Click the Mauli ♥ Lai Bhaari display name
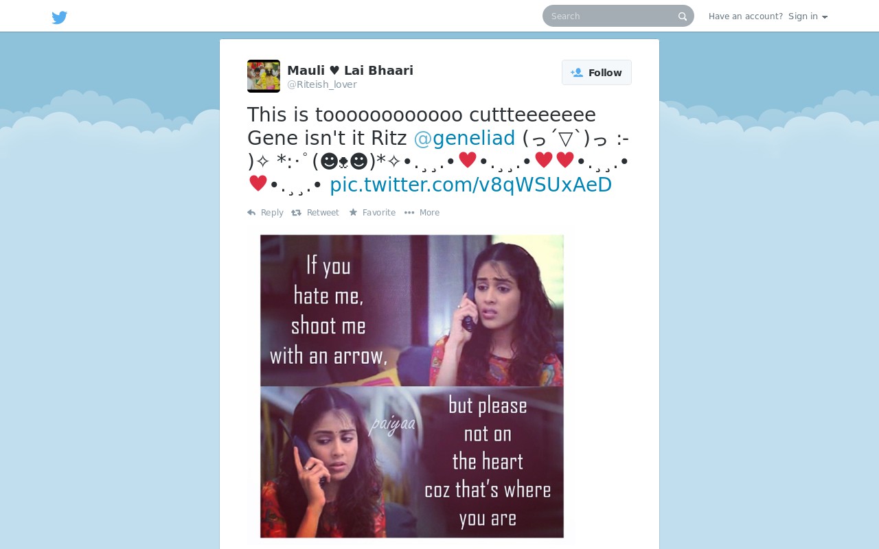Viewport: 879px width, 549px height. pyautogui.click(x=350, y=70)
